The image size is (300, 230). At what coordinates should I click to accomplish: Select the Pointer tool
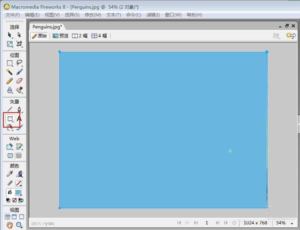click(x=10, y=35)
